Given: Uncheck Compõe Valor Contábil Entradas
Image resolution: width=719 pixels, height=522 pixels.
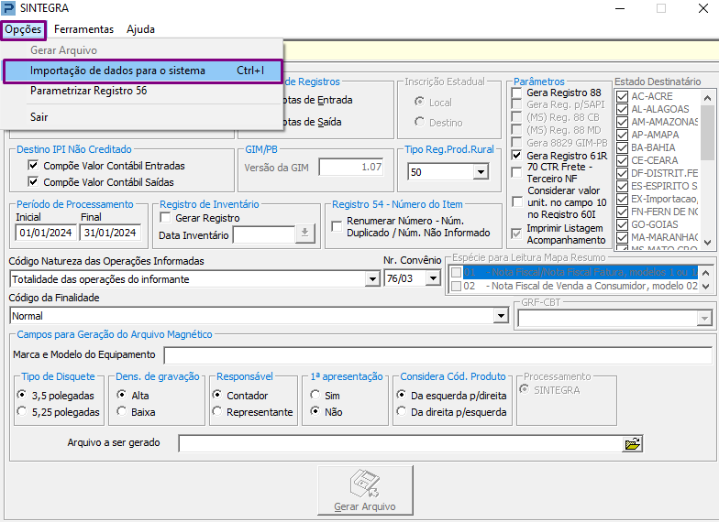Looking at the screenshot, I should [33, 166].
